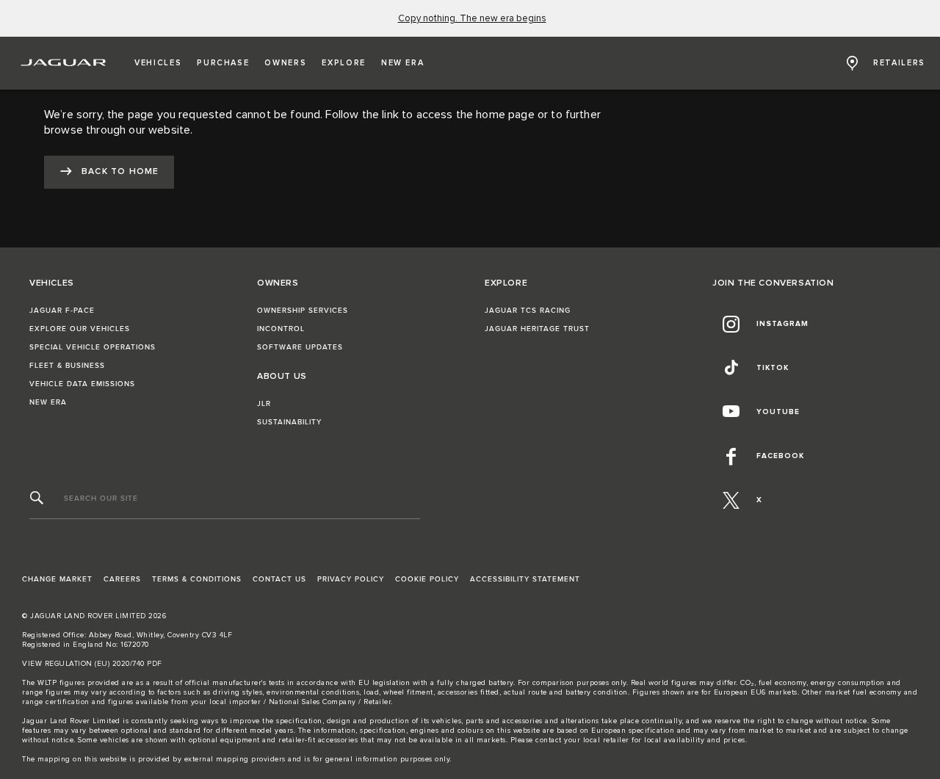Click the Facebook text label

coord(780,456)
